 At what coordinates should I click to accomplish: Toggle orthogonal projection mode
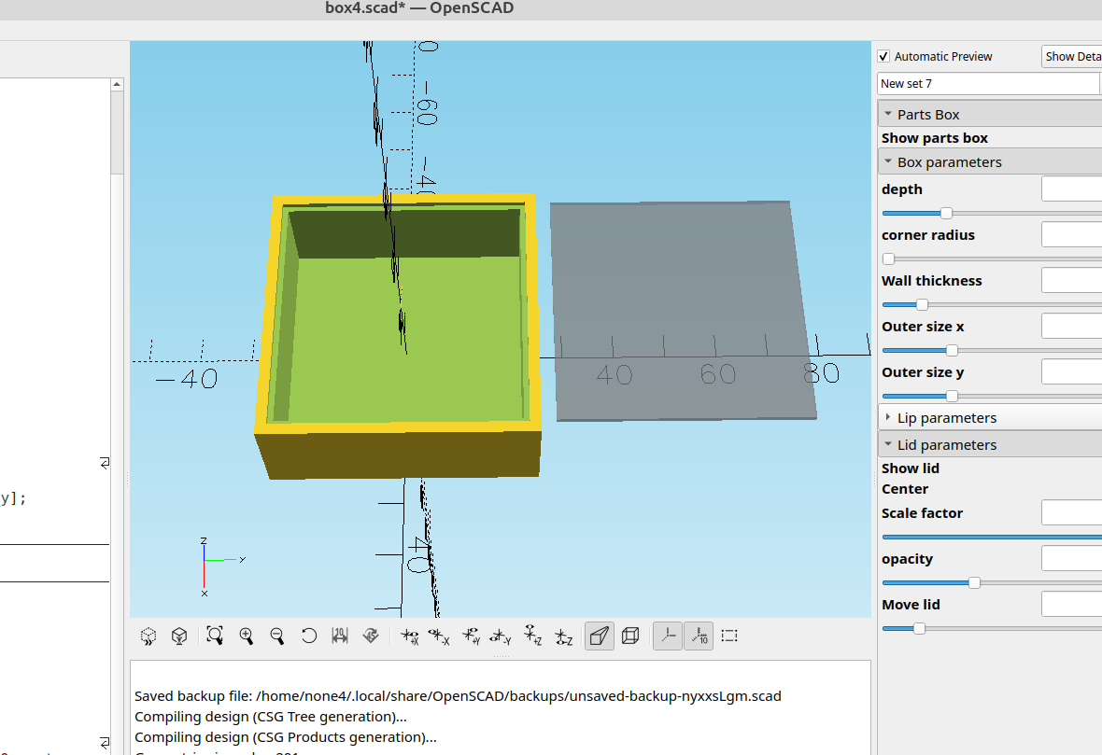coord(629,636)
